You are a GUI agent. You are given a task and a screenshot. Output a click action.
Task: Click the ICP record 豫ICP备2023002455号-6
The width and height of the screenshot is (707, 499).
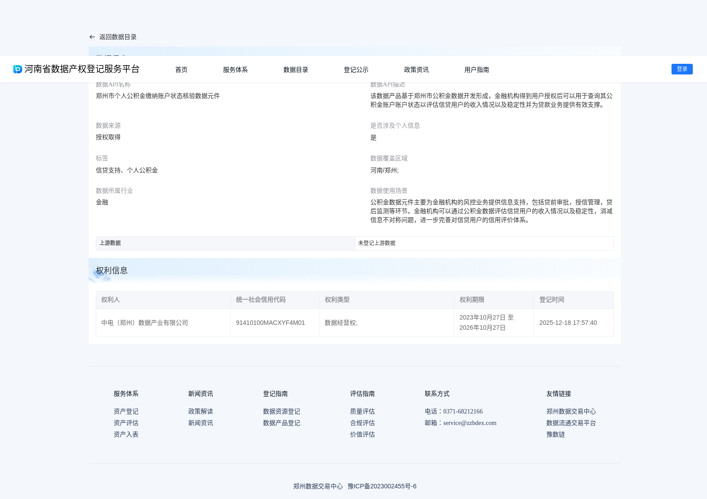[382, 487]
